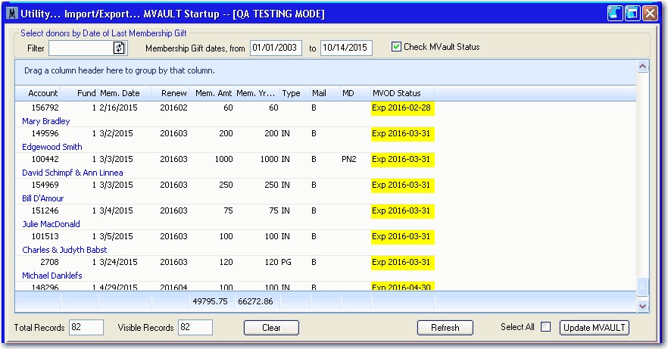Tick the Select All checkbox
668x349 pixels.
(545, 327)
